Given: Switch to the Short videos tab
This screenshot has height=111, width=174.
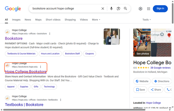Looking at the screenshot, I should click(53, 20).
